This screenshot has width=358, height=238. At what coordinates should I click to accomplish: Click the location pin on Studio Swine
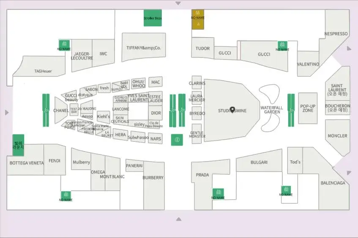coord(232,110)
